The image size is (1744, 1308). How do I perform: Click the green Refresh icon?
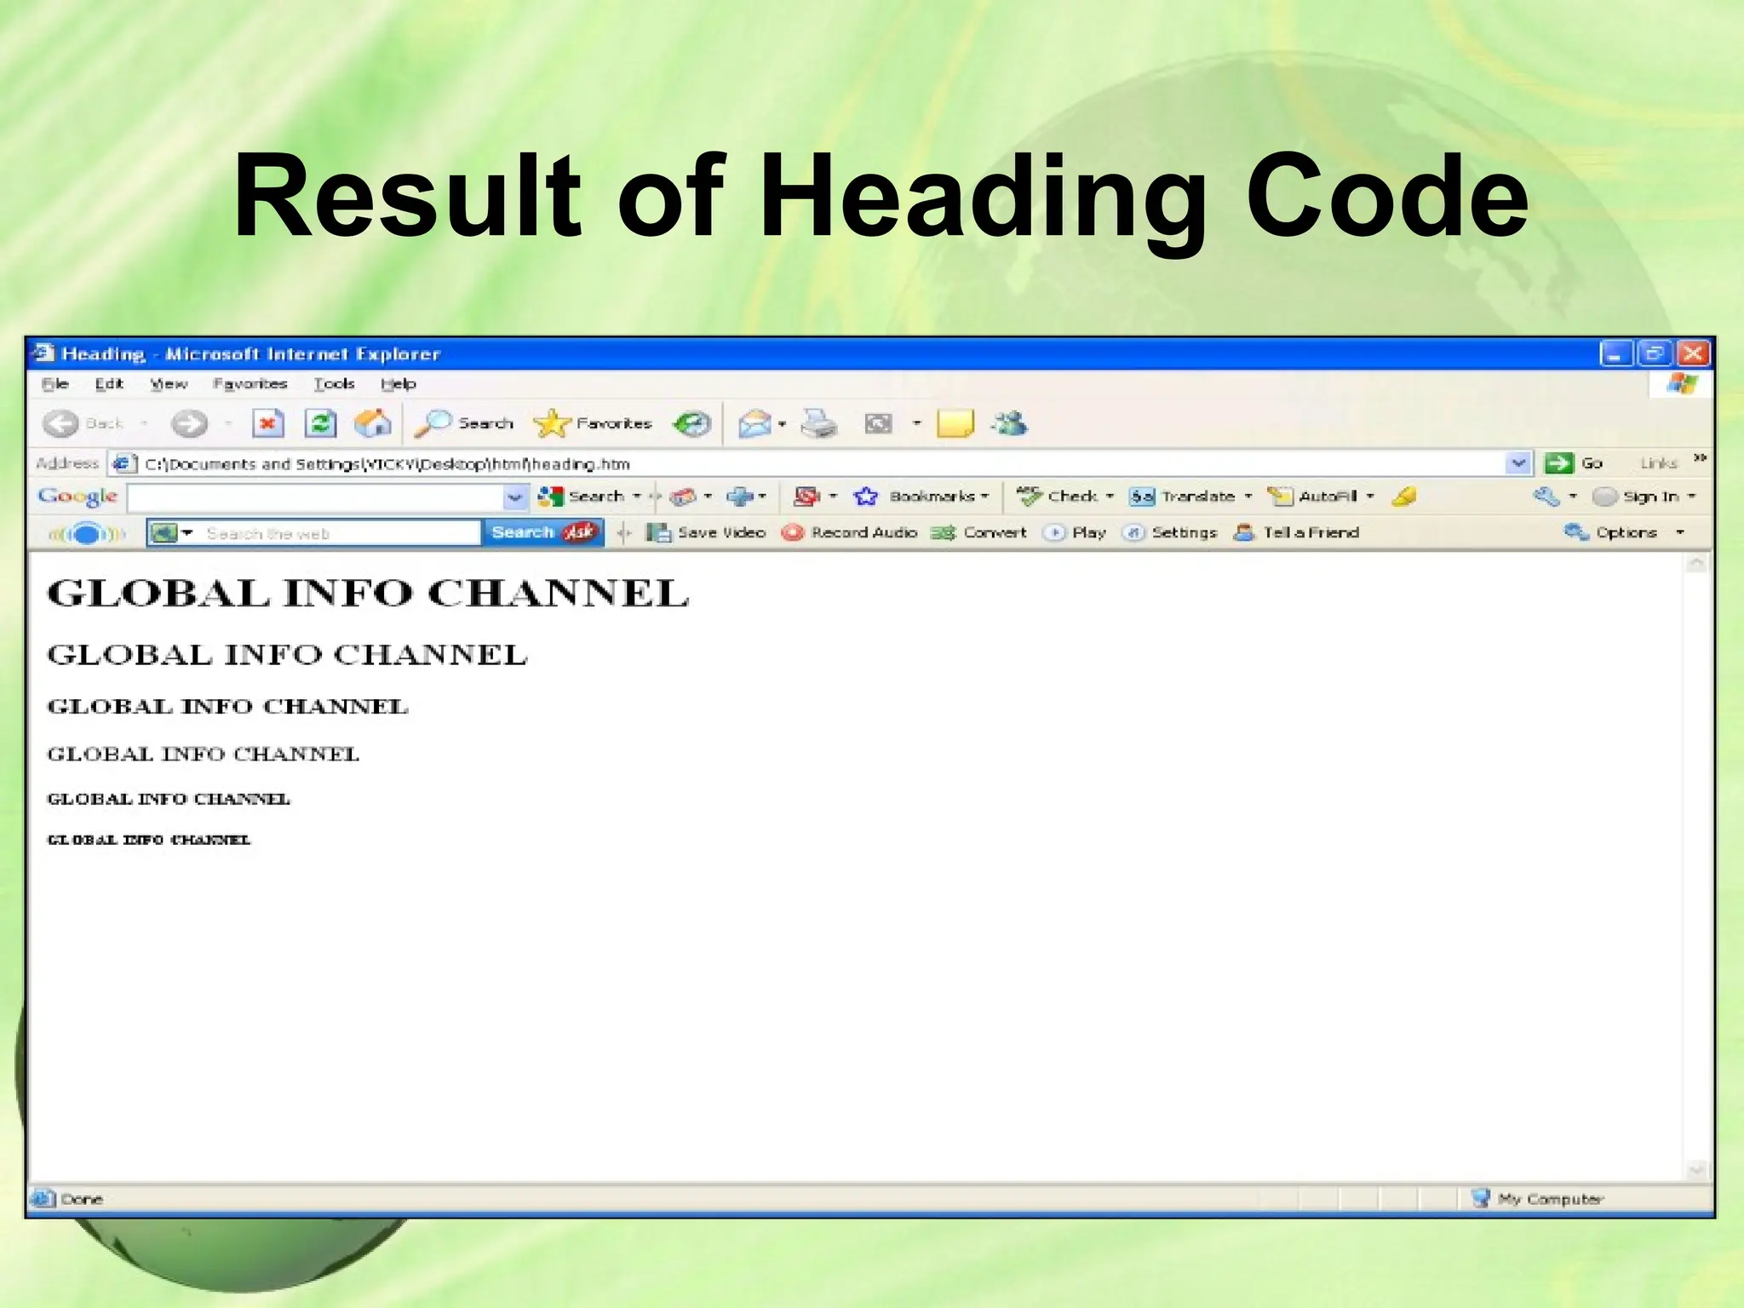point(321,423)
